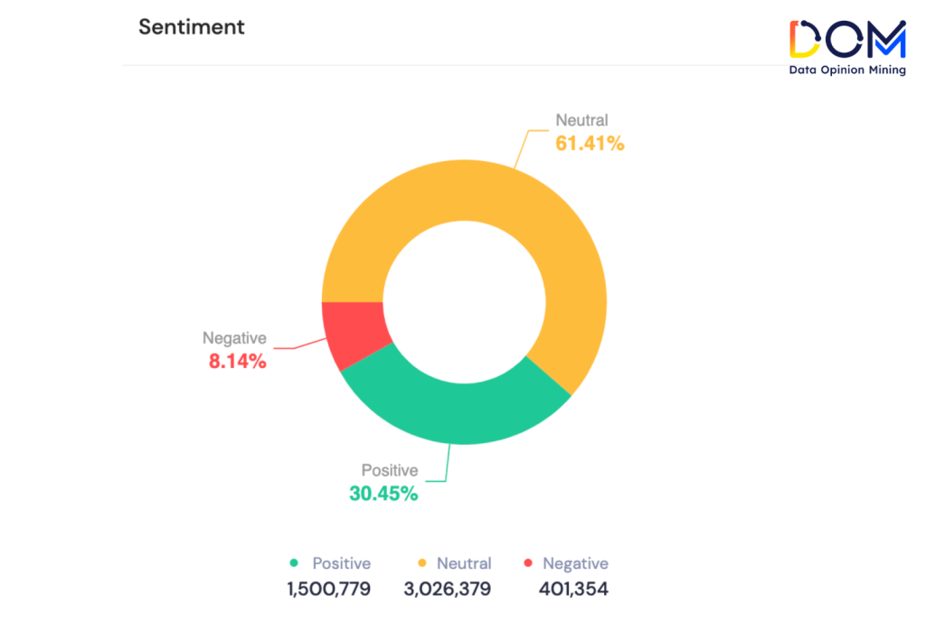Click the Positive 30.45% percentage label

[383, 494]
